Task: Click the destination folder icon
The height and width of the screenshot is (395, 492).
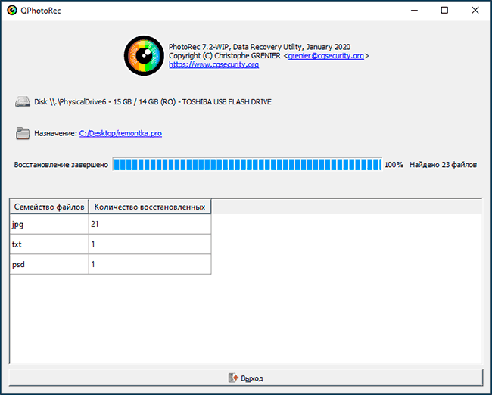Action: [x=23, y=133]
